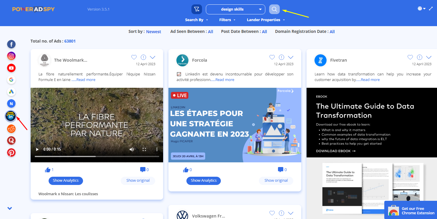
Task: Select the Facebook platform icon in sidebar
Action: pos(11,44)
